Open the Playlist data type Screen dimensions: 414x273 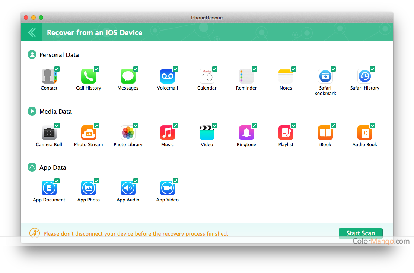tap(286, 132)
